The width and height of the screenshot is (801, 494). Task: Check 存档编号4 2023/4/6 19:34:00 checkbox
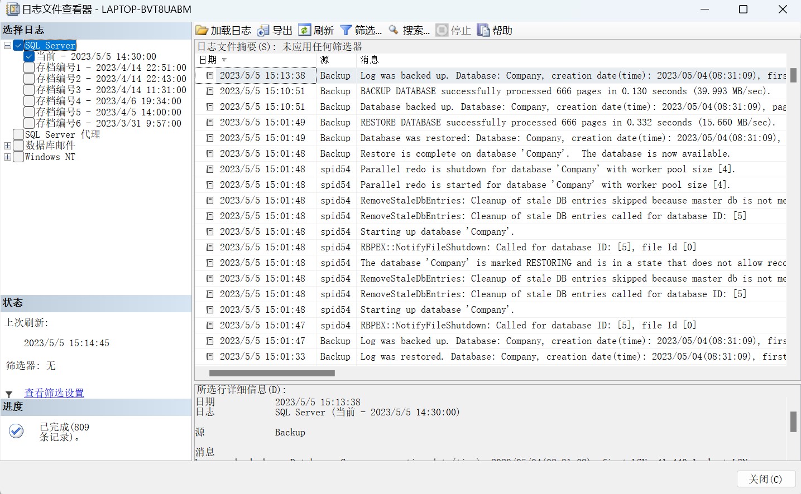point(29,101)
